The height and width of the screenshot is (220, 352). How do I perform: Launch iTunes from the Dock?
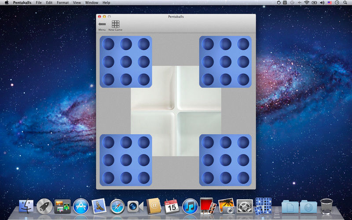tap(190, 206)
